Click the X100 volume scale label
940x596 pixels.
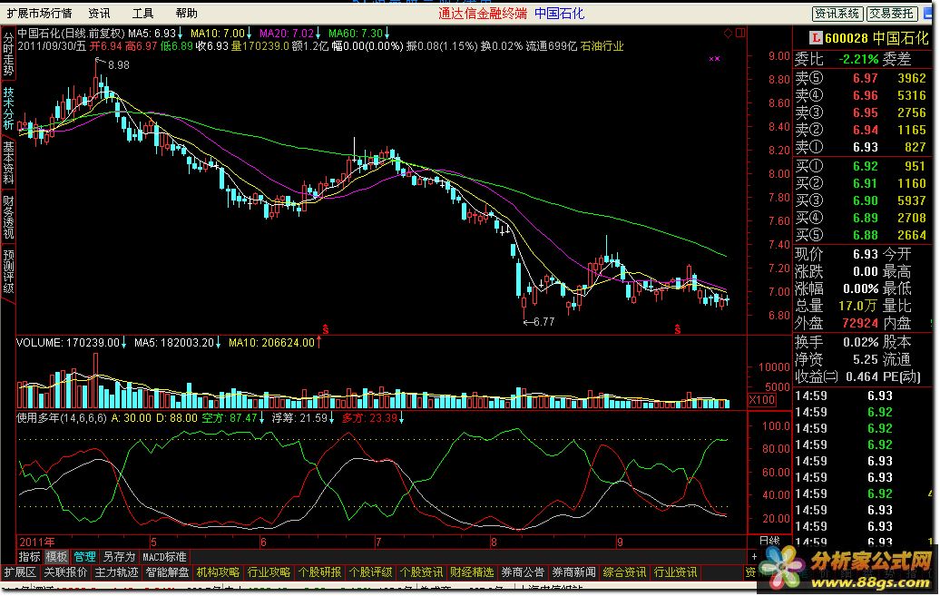click(762, 400)
